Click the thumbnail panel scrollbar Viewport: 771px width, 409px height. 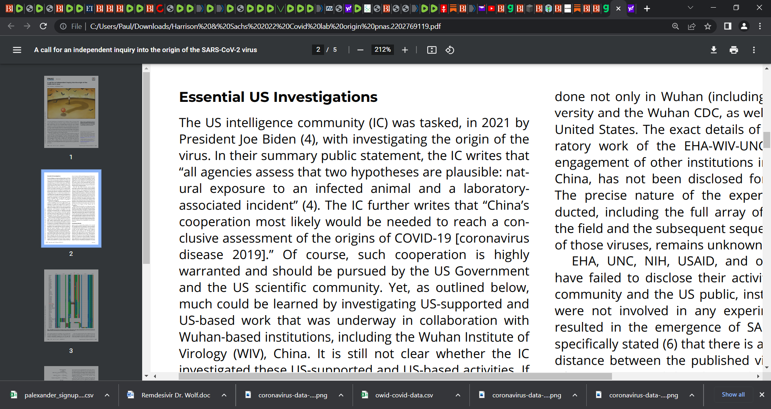pyautogui.click(x=146, y=168)
